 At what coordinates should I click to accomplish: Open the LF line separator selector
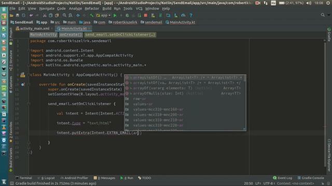(x=258, y=183)
